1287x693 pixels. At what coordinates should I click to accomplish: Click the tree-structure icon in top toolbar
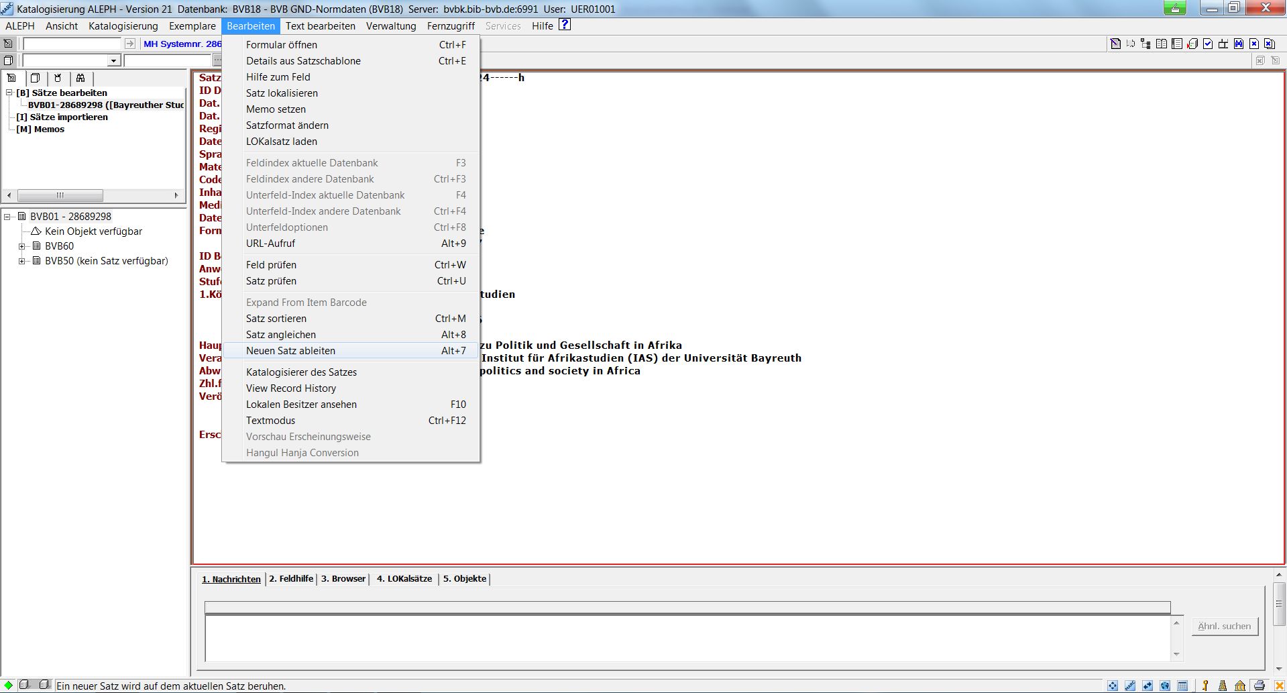pos(1145,44)
